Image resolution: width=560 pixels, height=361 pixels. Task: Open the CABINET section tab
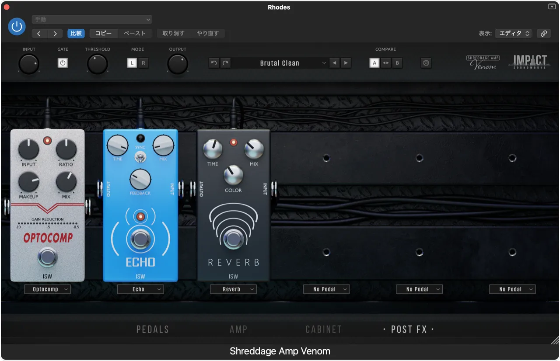(x=323, y=329)
